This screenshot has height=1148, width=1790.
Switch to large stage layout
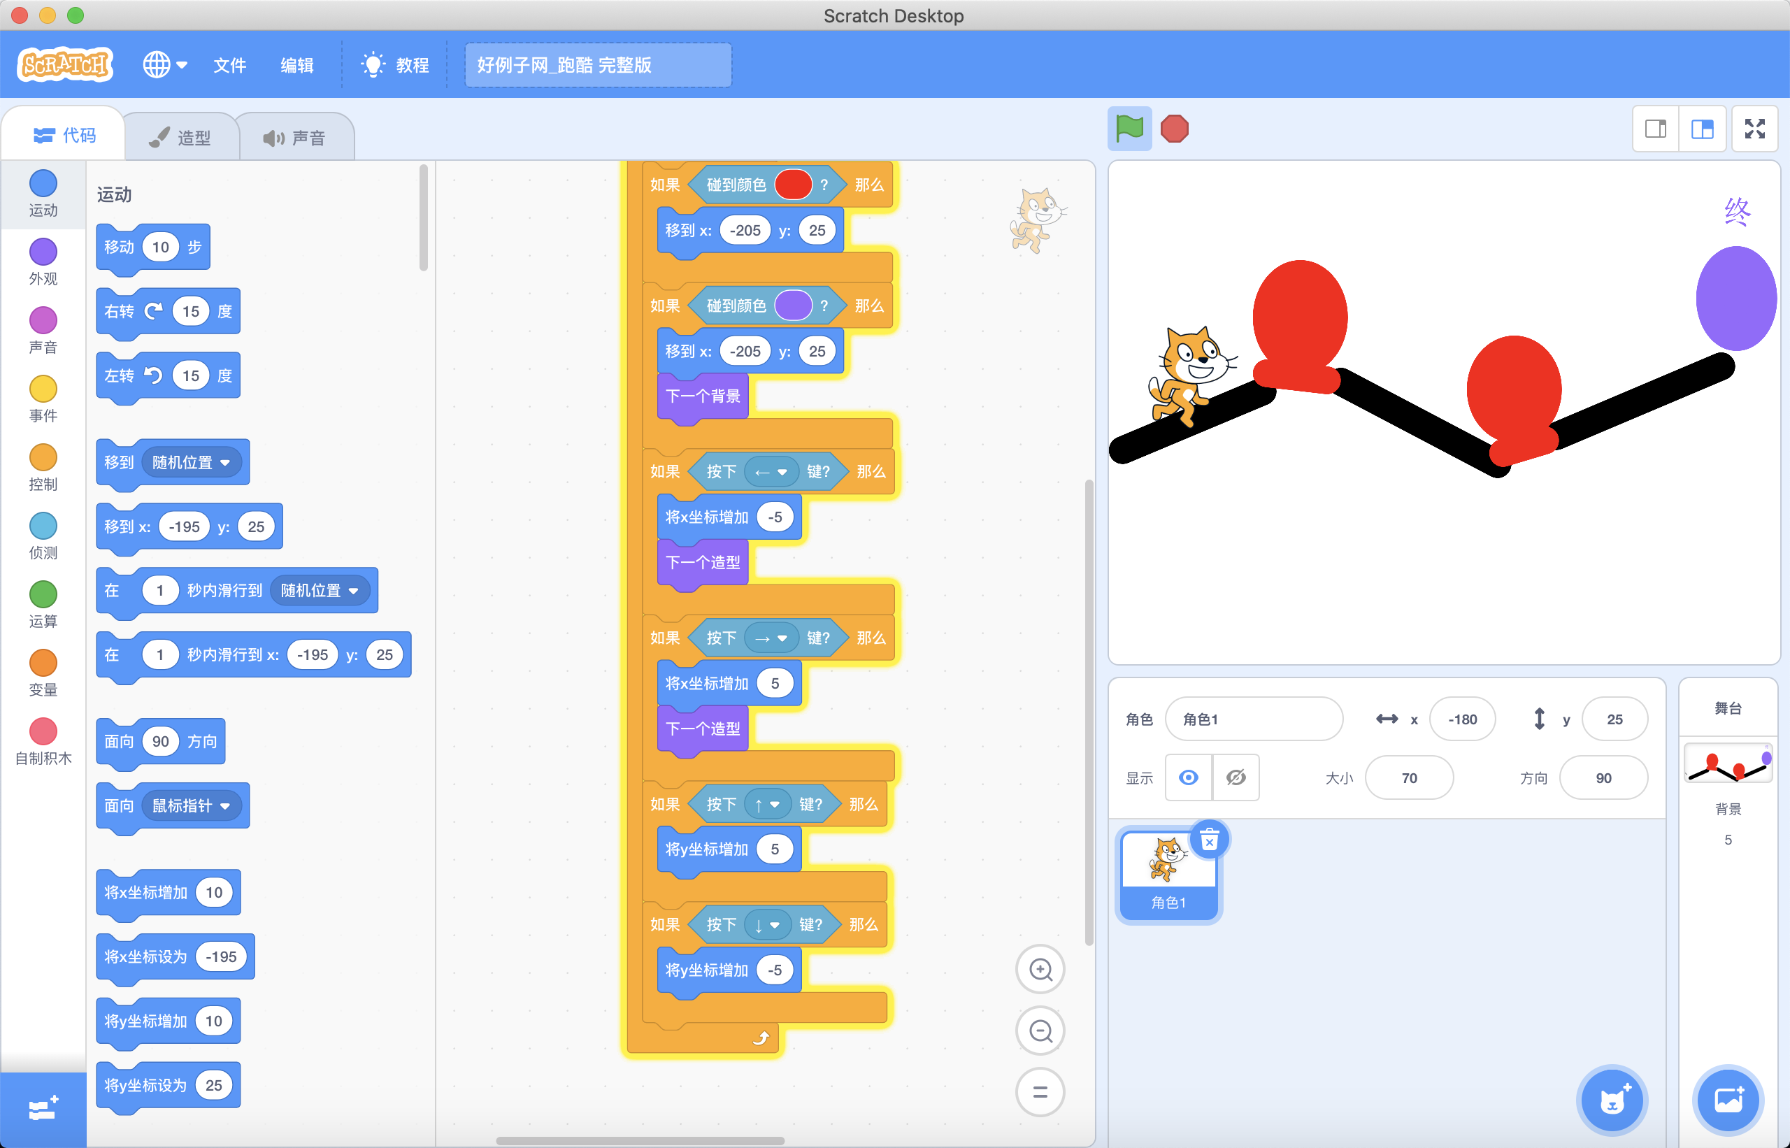point(1702,129)
